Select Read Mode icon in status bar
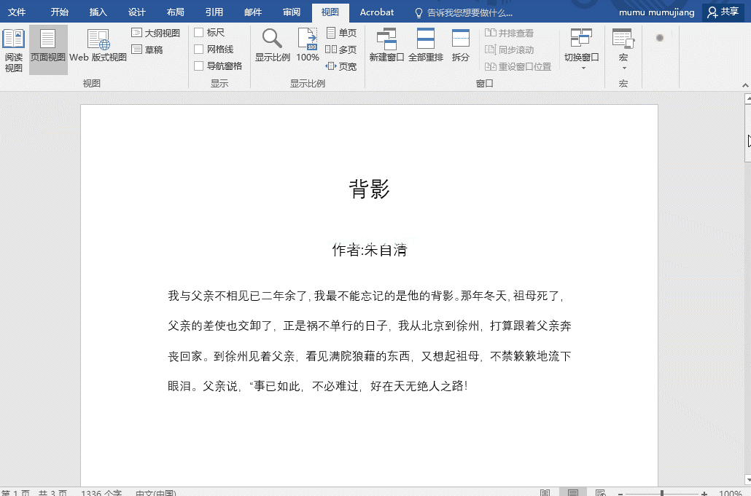The height and width of the screenshot is (496, 751). click(x=545, y=492)
